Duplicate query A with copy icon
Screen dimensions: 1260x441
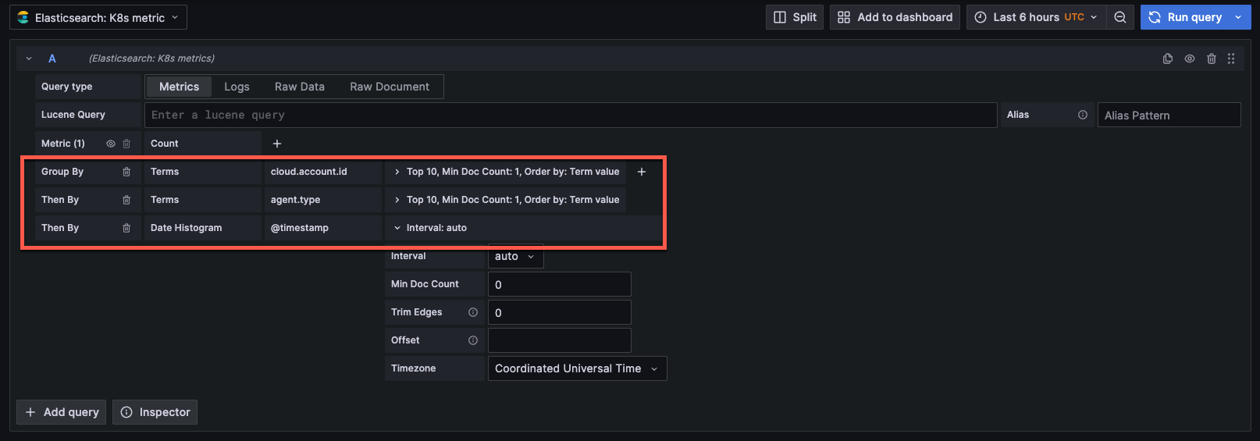click(x=1168, y=59)
